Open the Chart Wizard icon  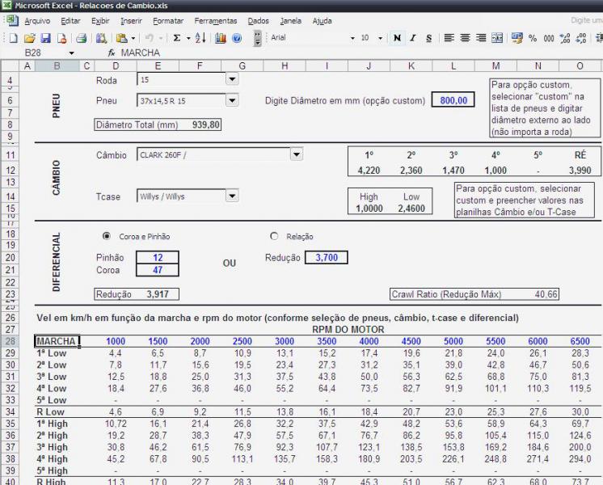(221, 38)
